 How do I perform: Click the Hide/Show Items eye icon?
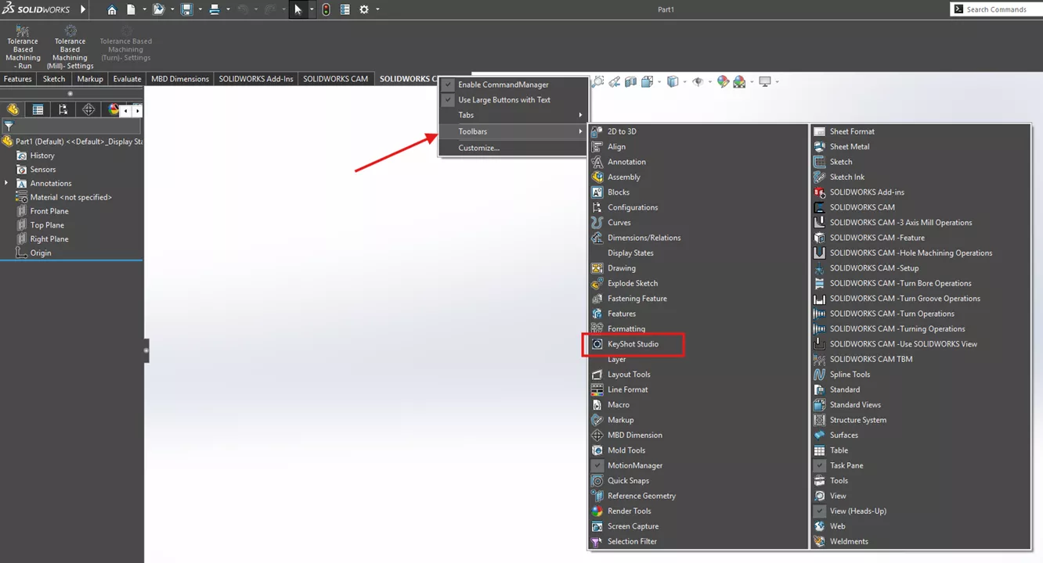[x=698, y=81]
